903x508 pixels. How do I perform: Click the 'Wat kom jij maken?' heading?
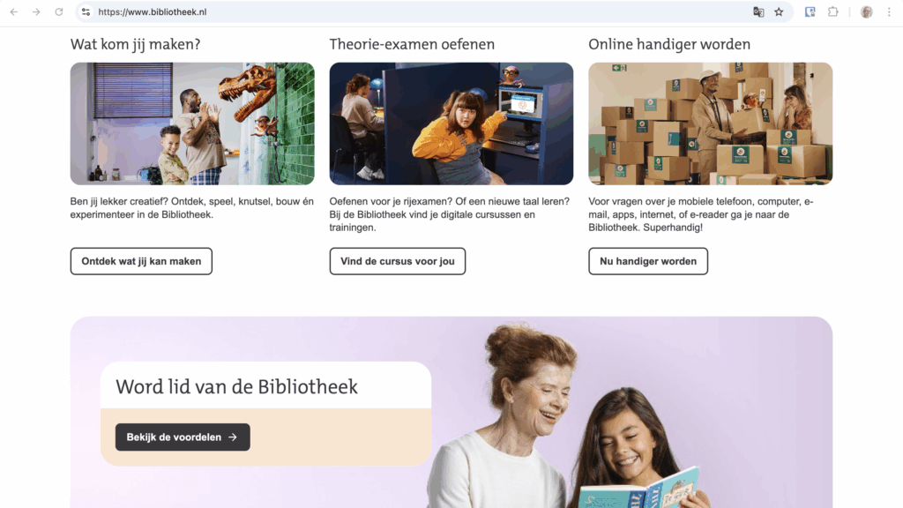click(x=135, y=44)
